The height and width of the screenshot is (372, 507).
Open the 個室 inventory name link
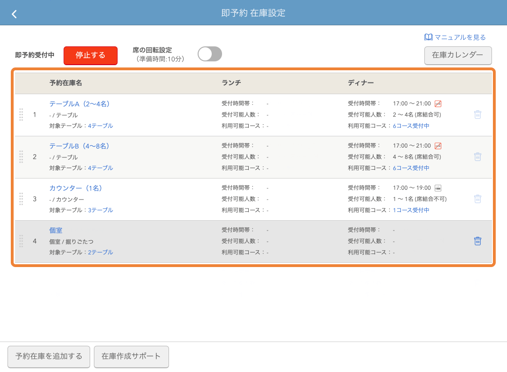55,230
